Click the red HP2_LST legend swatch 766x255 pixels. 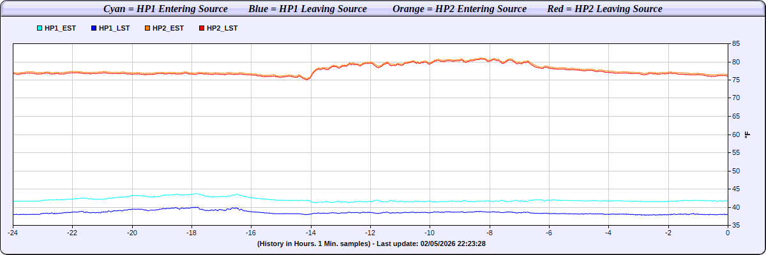202,29
